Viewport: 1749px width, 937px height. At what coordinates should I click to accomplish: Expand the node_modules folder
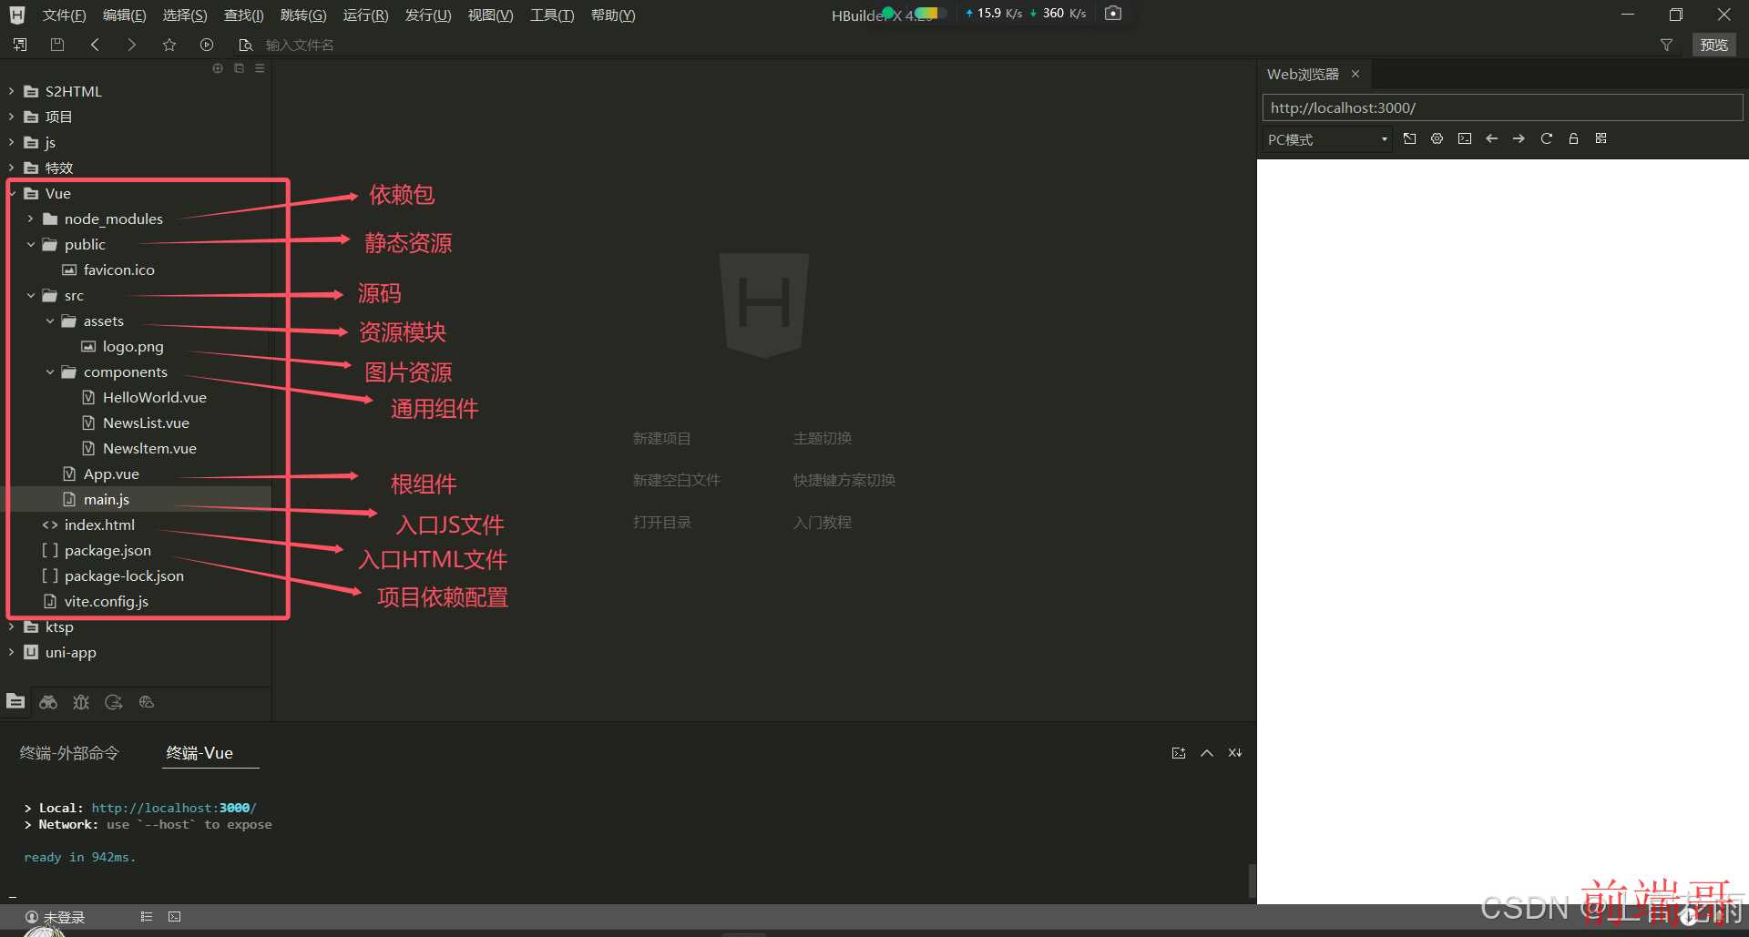[31, 219]
